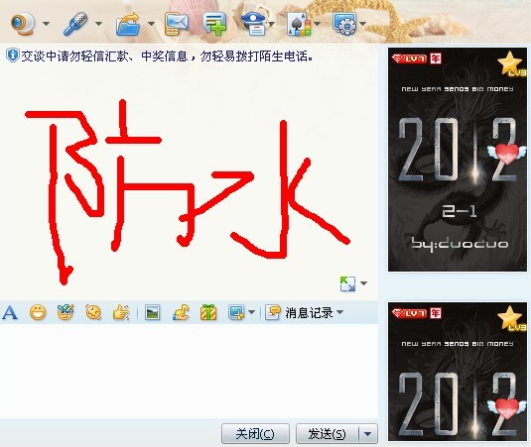
Task: Send a nudge with pointing hand icon
Action: (121, 312)
